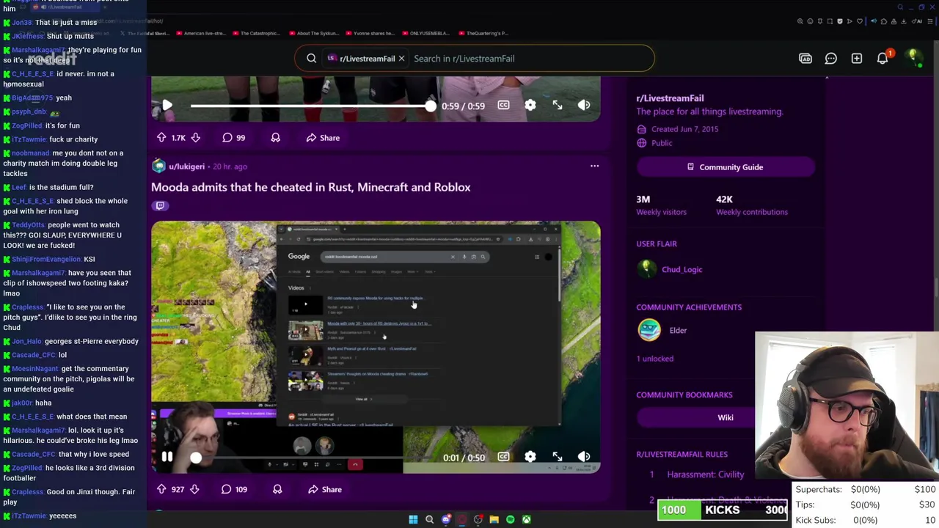Open the About The Sykkun... bookmark tab
Image resolution: width=939 pixels, height=528 pixels.
pos(313,33)
